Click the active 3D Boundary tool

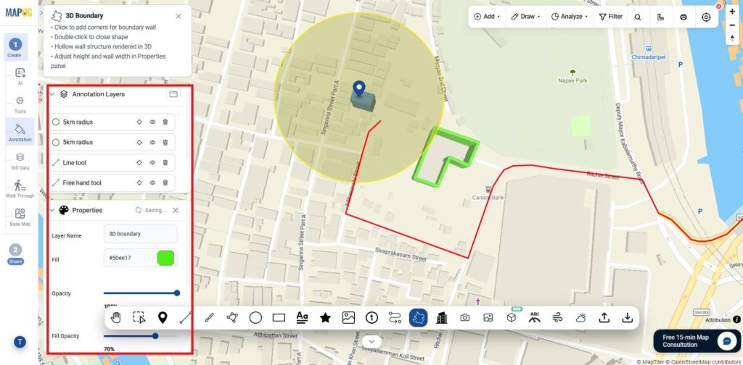pos(419,318)
